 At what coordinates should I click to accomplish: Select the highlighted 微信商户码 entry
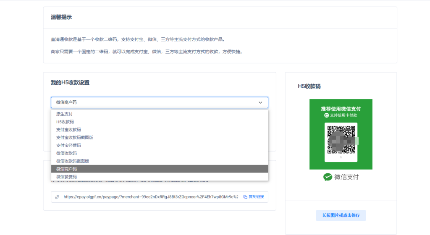pos(159,169)
